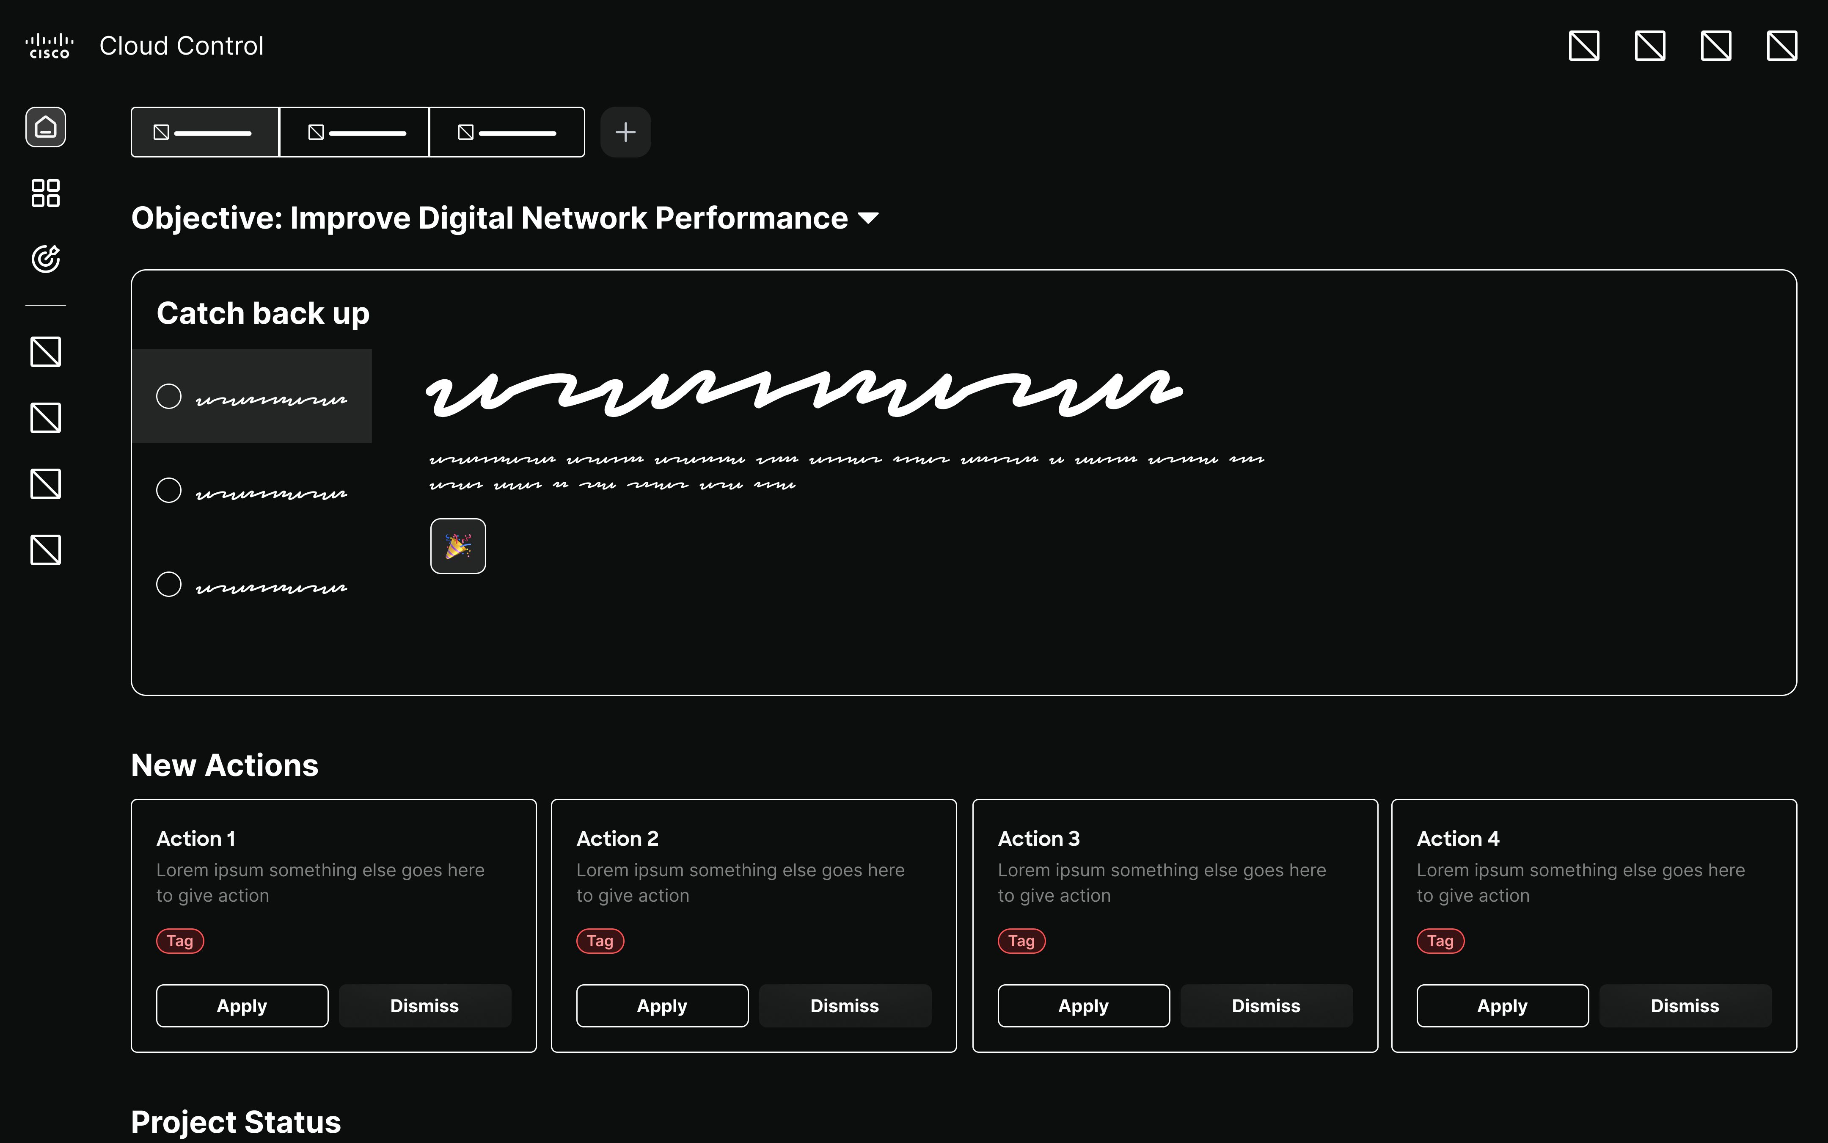
Task: Switch to the first tab in the tab bar
Action: click(x=204, y=132)
